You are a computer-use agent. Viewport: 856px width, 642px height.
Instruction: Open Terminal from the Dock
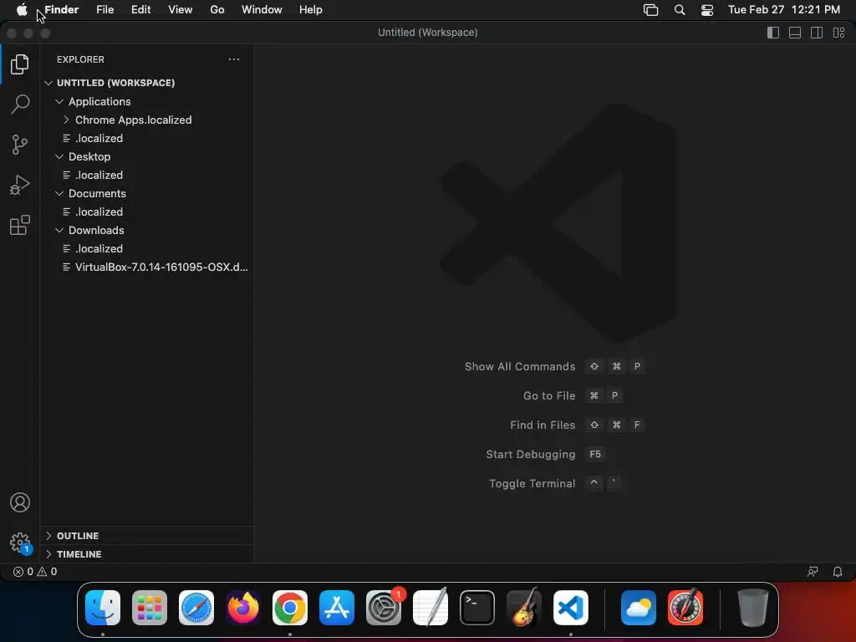[477, 608]
